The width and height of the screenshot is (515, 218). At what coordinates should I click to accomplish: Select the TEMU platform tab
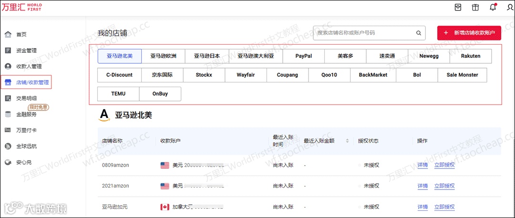(119, 94)
